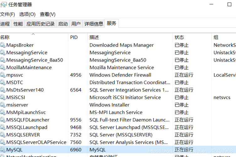Open the 选项(O) menu
Viewport: 236px width, 157px height.
27,14
